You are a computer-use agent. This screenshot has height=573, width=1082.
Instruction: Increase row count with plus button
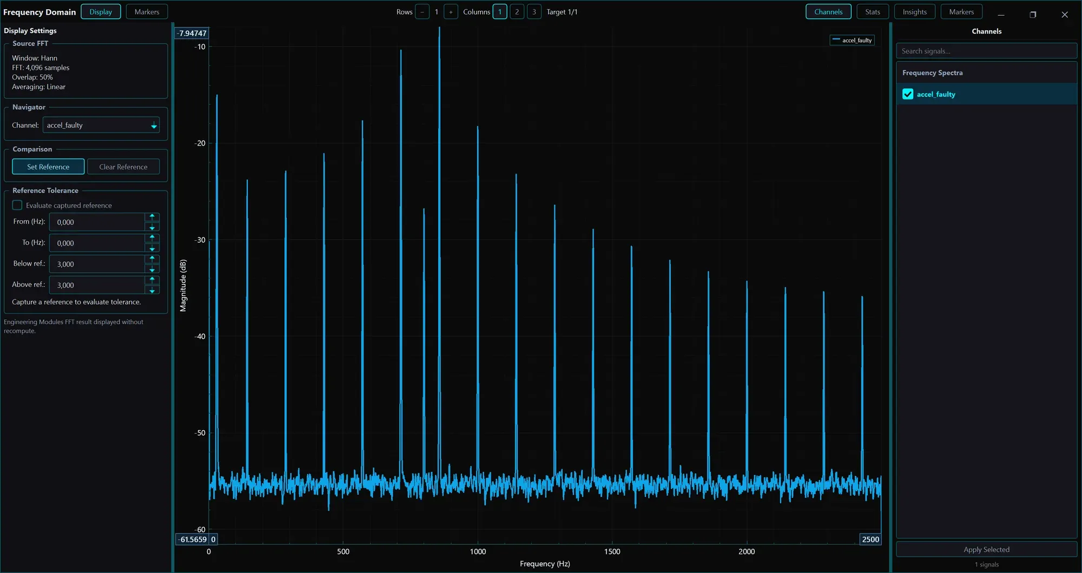[x=451, y=12]
